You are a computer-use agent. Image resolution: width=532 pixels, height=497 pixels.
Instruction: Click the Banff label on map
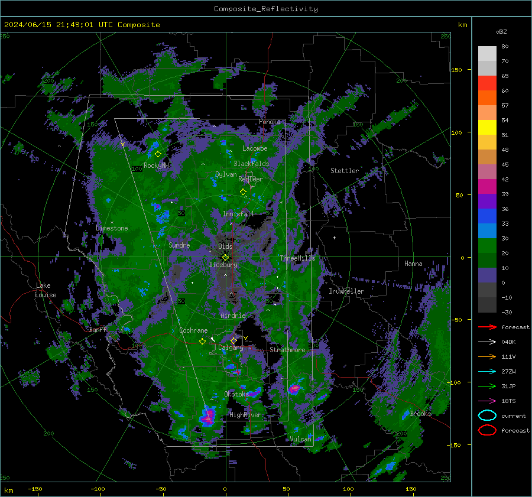98,329
